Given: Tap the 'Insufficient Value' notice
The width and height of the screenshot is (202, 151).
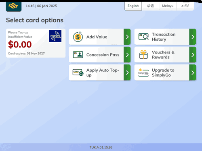Looking at the screenshot, I should coord(20,37).
